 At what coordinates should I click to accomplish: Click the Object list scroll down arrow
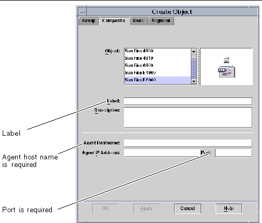coord(194,81)
